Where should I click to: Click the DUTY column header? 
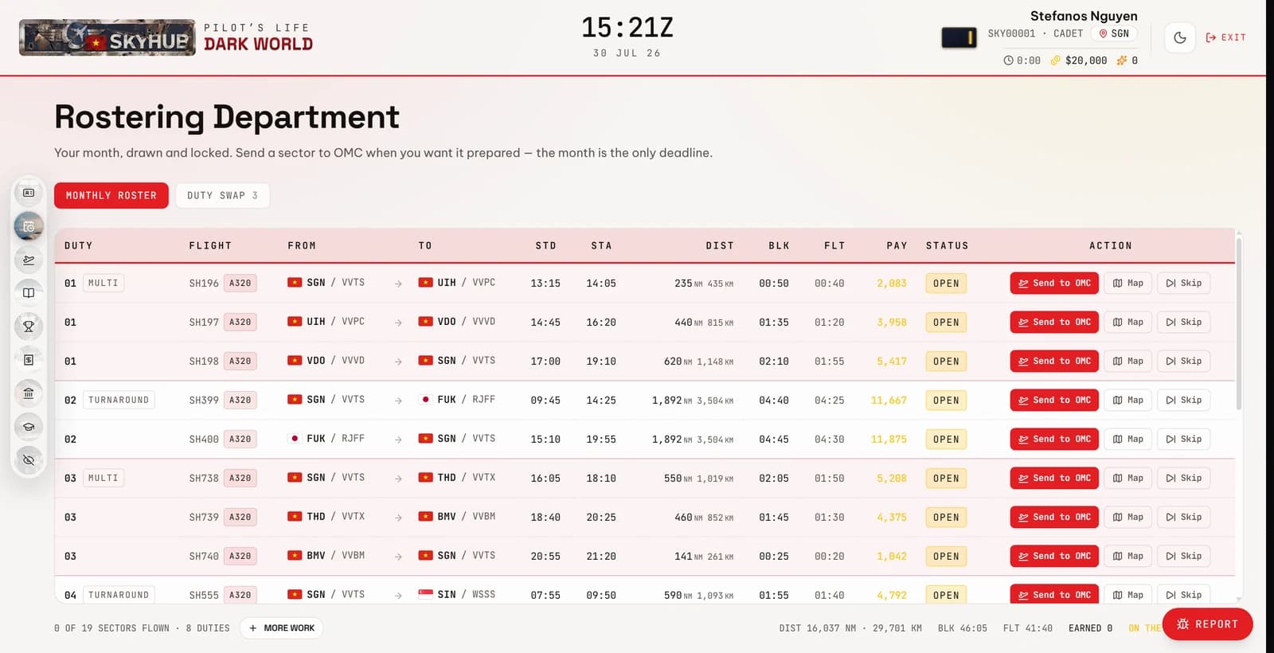(x=79, y=246)
